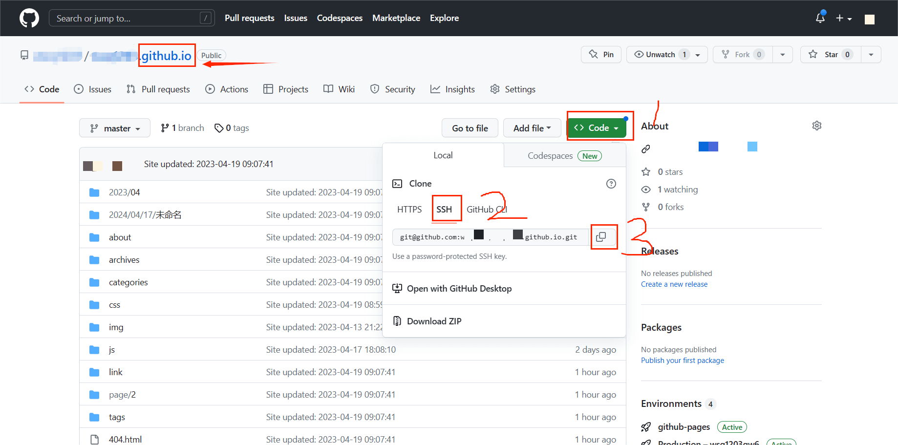The image size is (898, 445).
Task: Click the folder icon beside tags
Action: coord(94,417)
